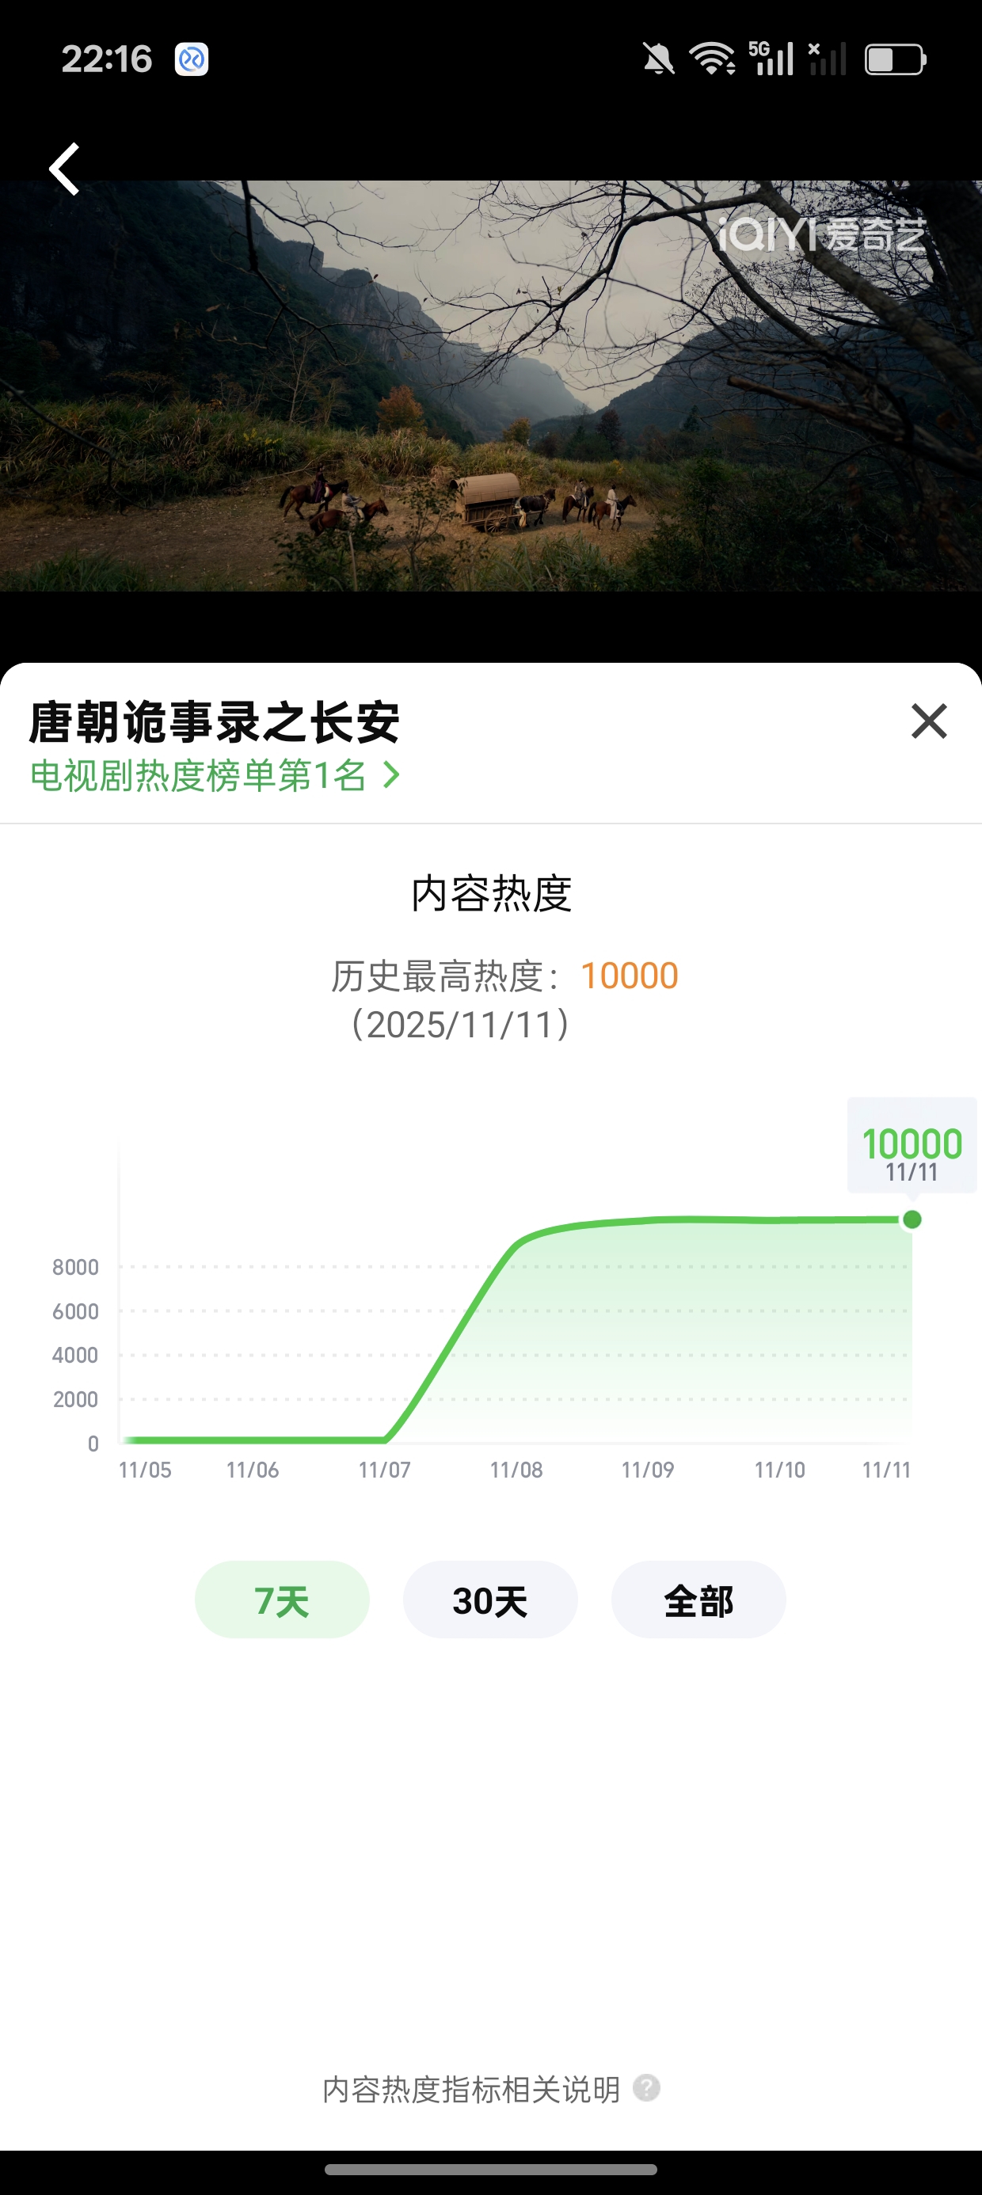Tap the (2025/11/11) date text

460,1024
